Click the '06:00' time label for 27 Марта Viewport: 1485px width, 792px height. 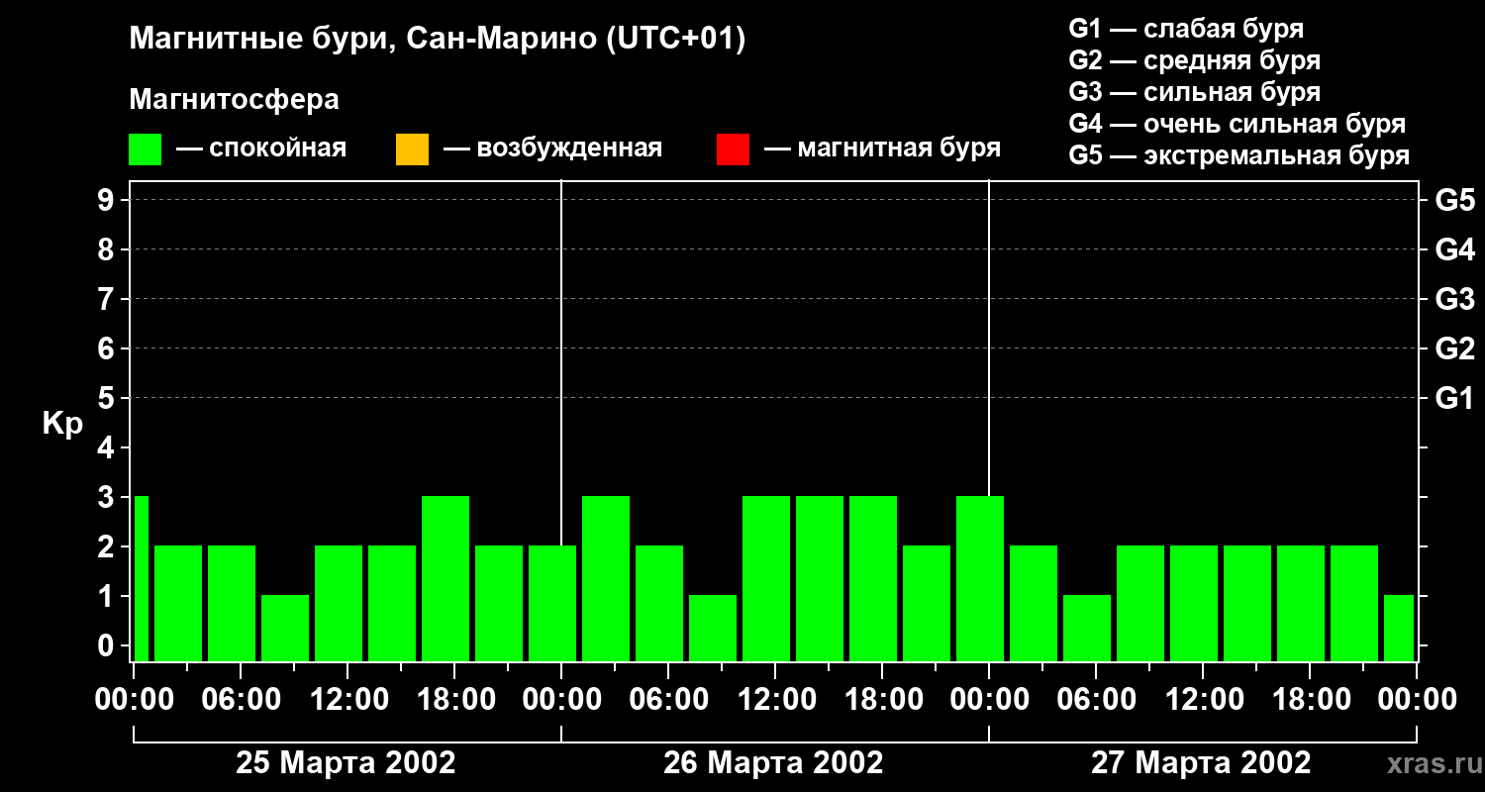click(x=1096, y=700)
